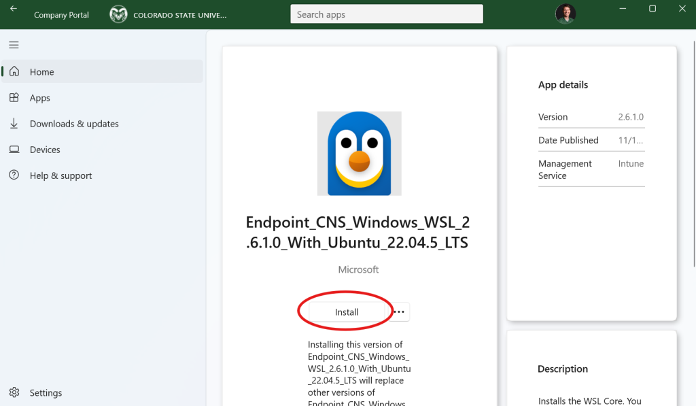Click the Downloads & updates arrow icon
This screenshot has height=406, width=696.
point(14,124)
